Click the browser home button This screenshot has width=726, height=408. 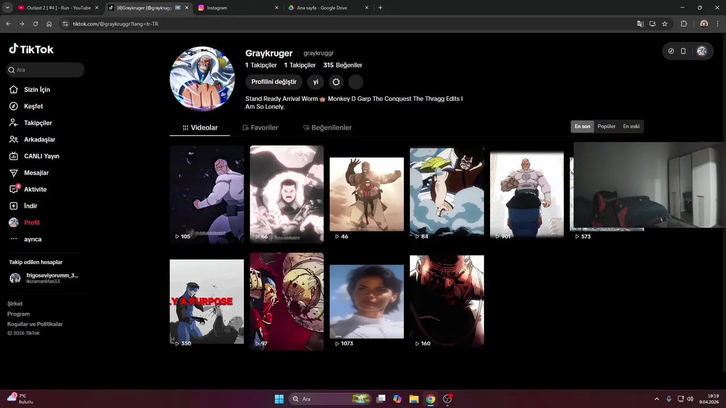click(x=49, y=24)
